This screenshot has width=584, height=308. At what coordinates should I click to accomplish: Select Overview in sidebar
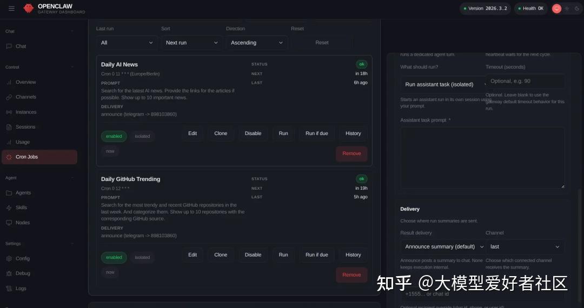coord(25,82)
